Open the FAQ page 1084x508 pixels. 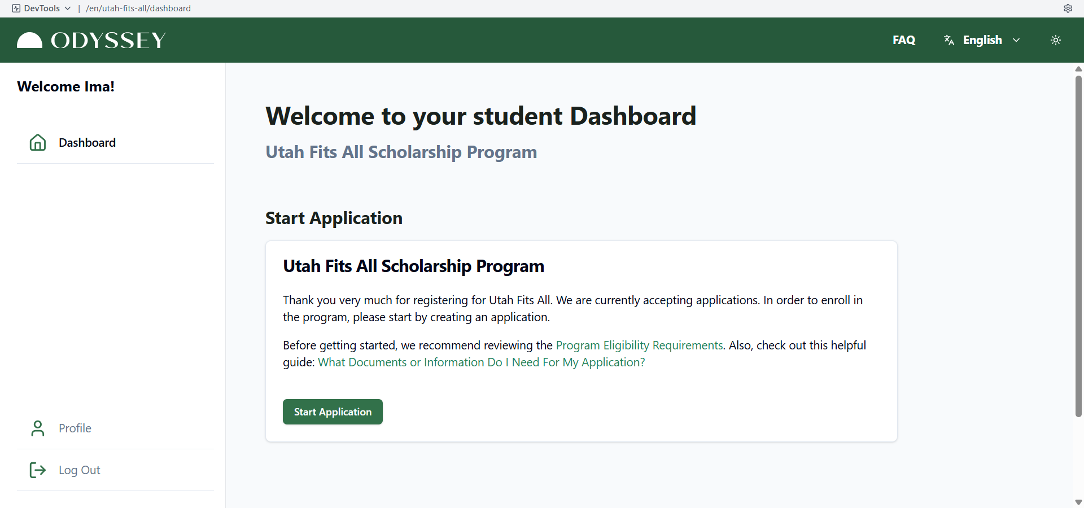coord(904,40)
